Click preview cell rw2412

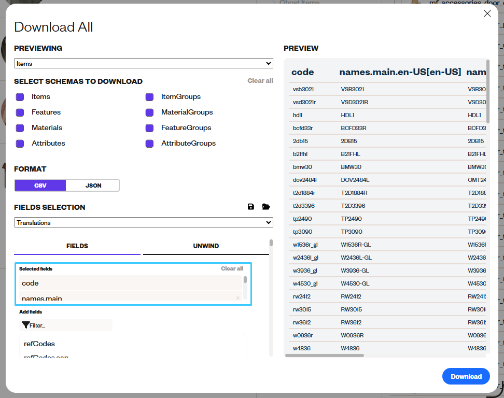301,296
